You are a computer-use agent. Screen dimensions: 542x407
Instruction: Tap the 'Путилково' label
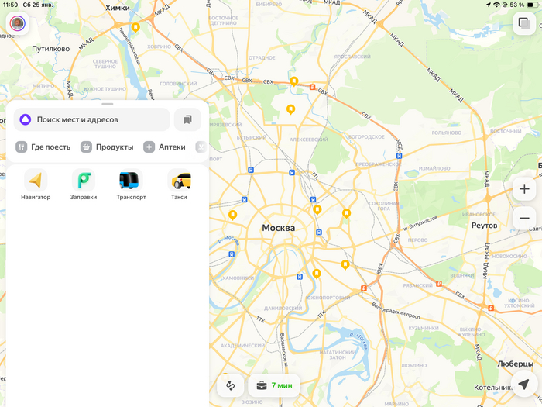[x=51, y=49]
